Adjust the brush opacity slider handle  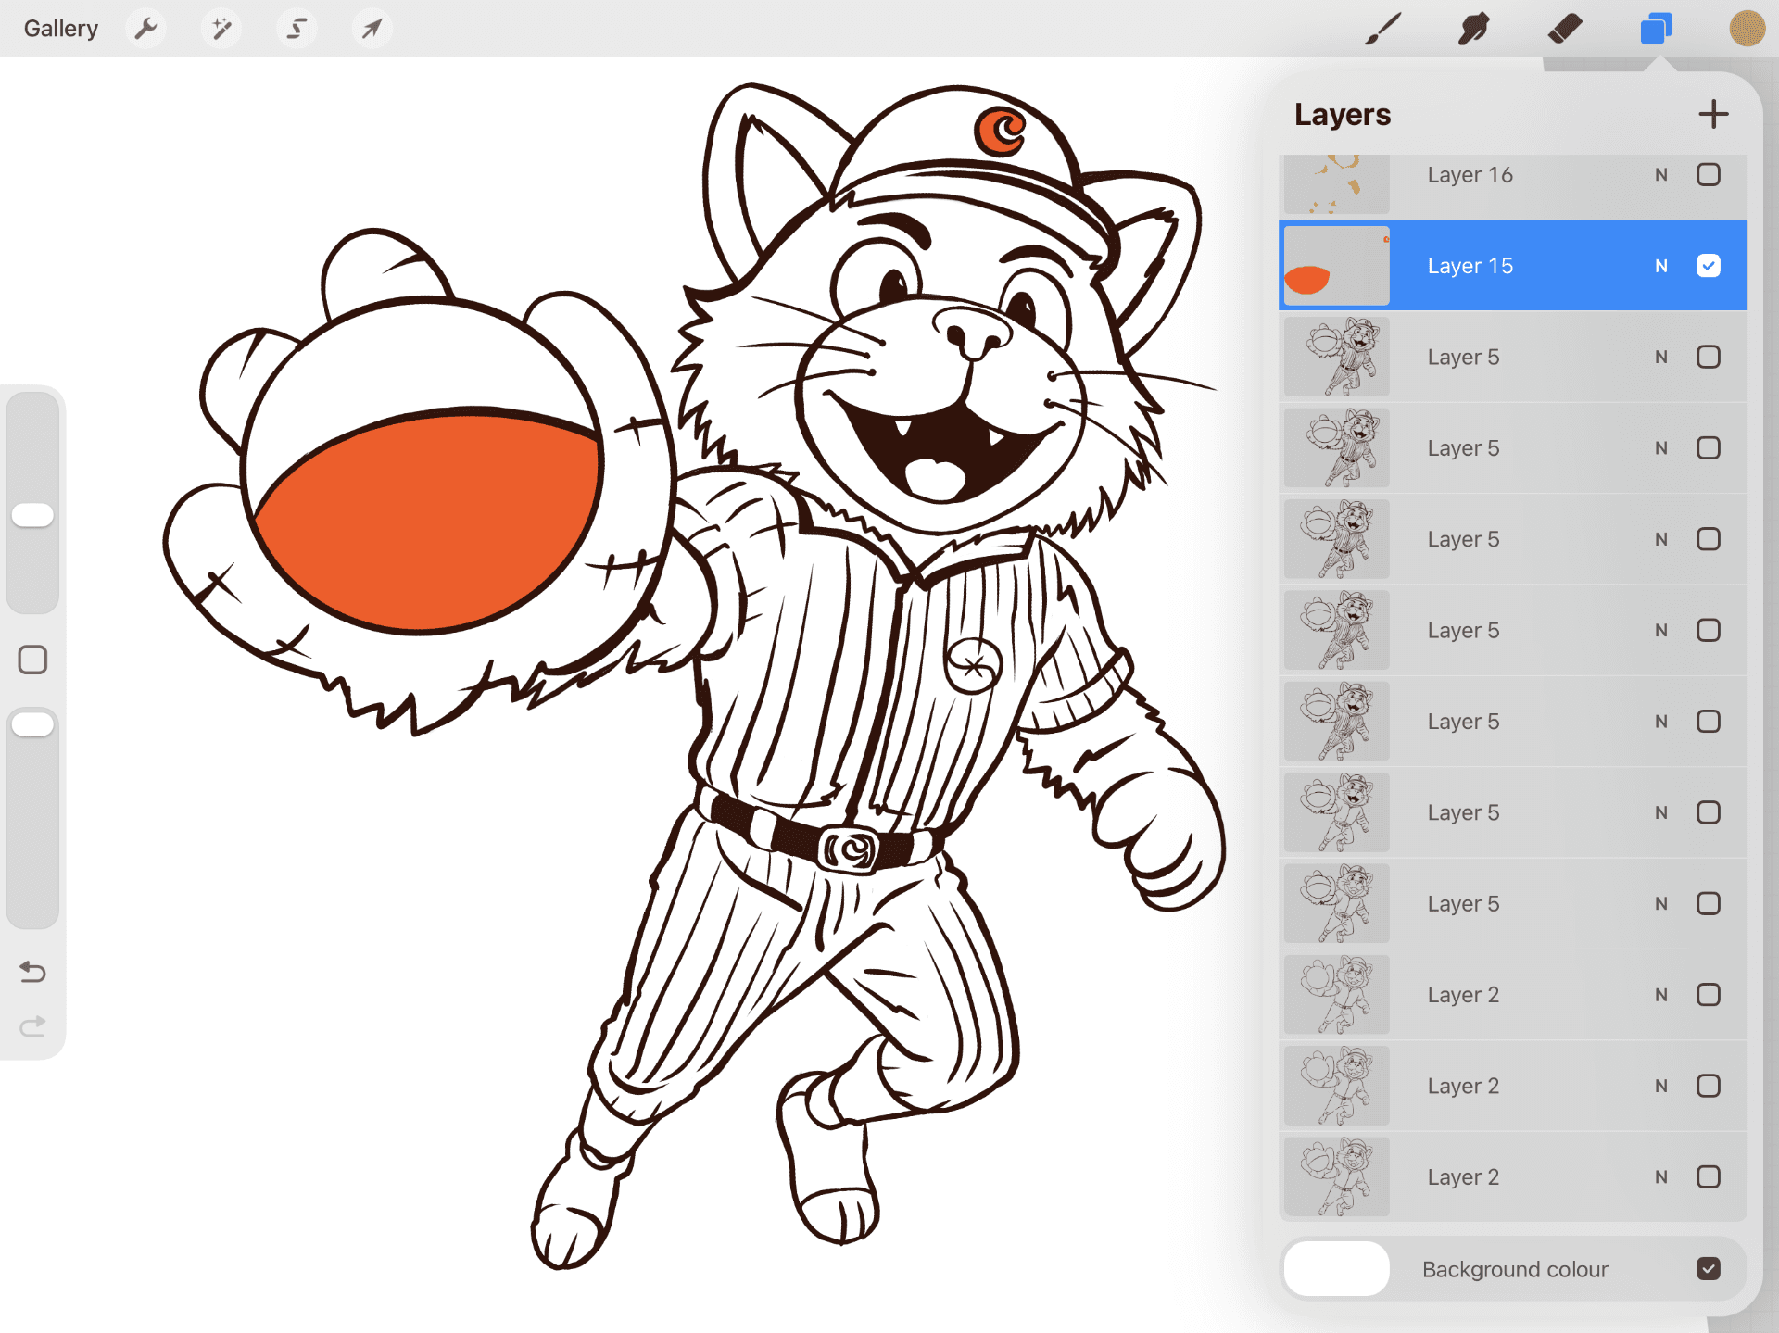(32, 723)
